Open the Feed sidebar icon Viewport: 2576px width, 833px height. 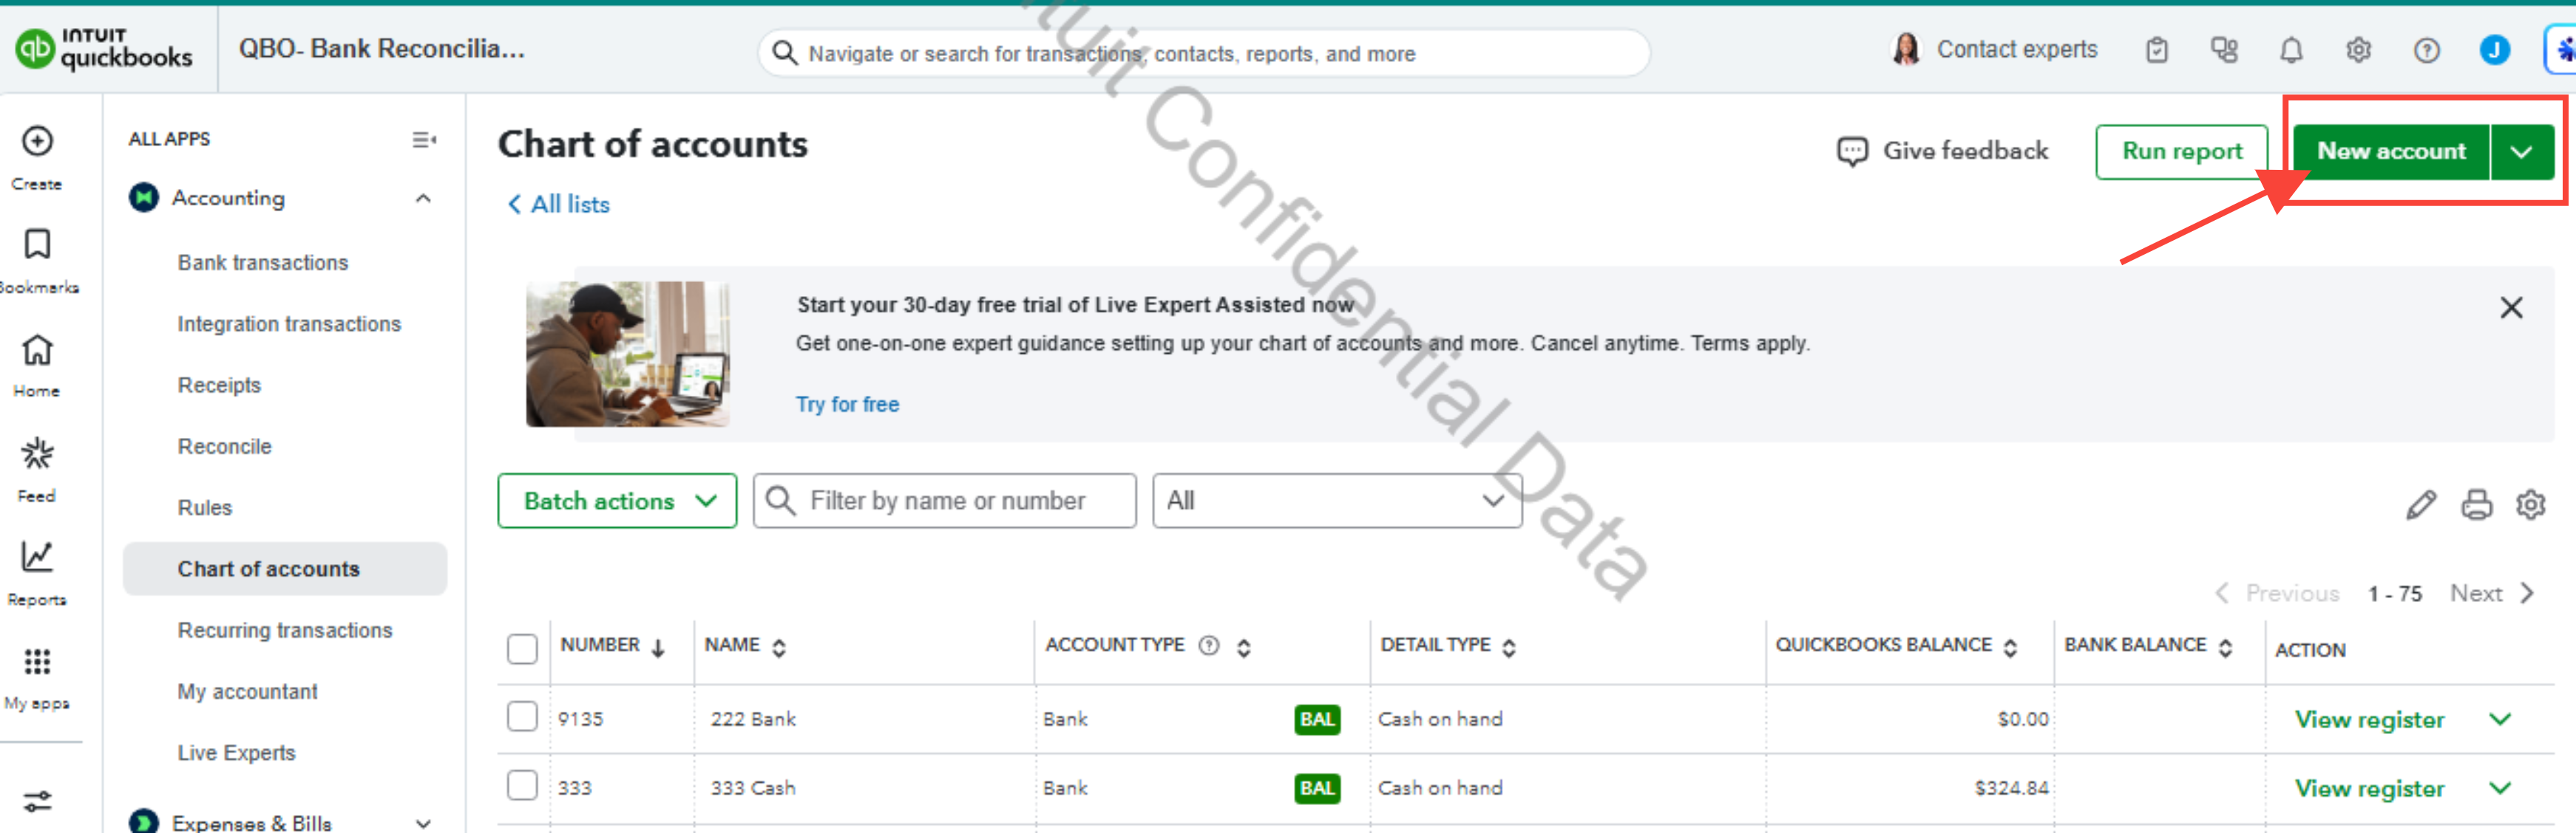(37, 454)
